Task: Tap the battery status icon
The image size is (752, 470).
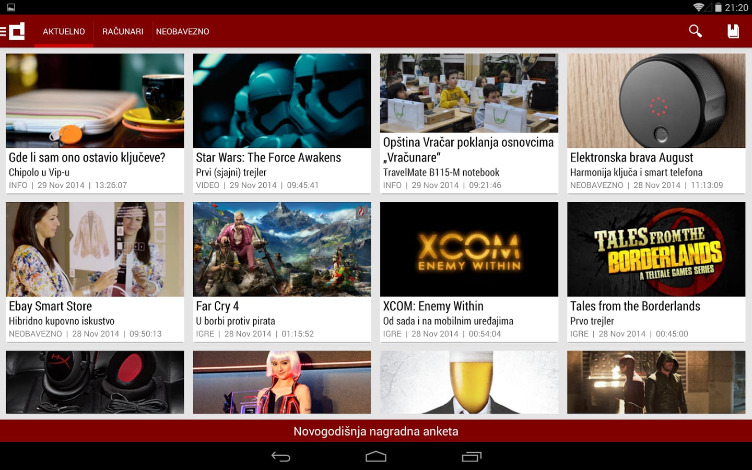Action: coord(718,7)
